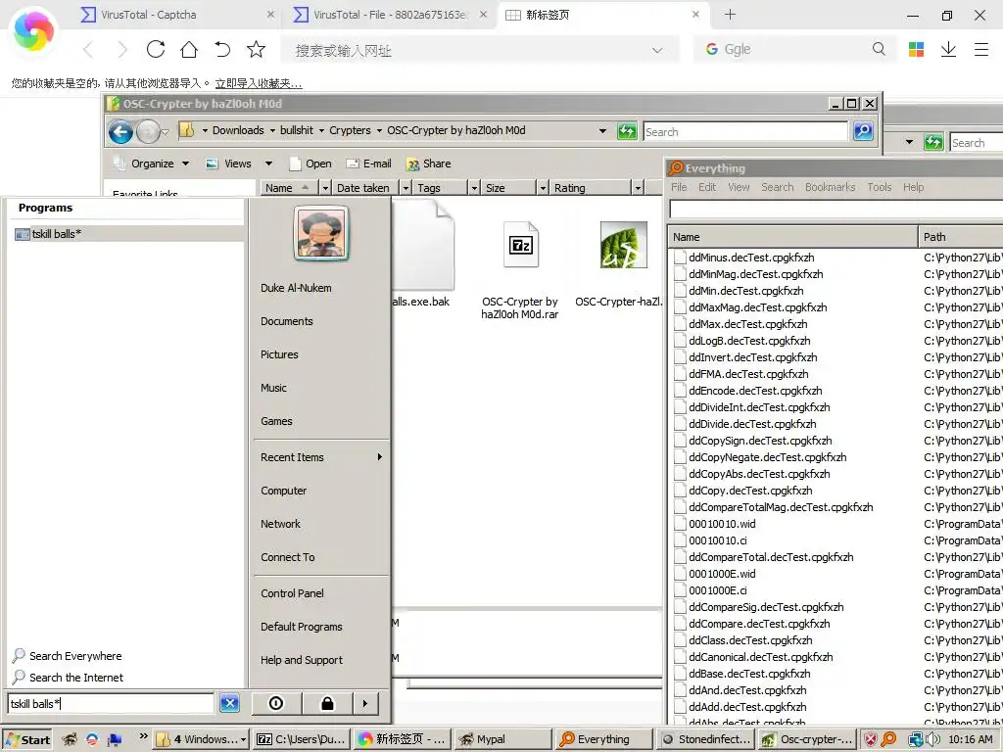The height and width of the screenshot is (752, 1003).
Task: Open Documents from the start menu
Action: tap(287, 321)
